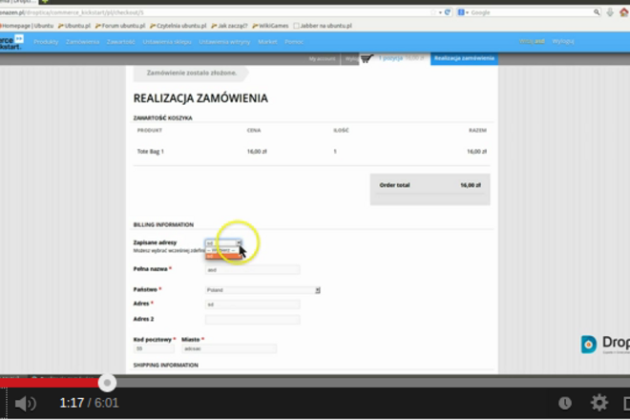Click the ZAWARTOŚĆ KOSZYKA heading
The height and width of the screenshot is (420, 630).
(x=162, y=117)
